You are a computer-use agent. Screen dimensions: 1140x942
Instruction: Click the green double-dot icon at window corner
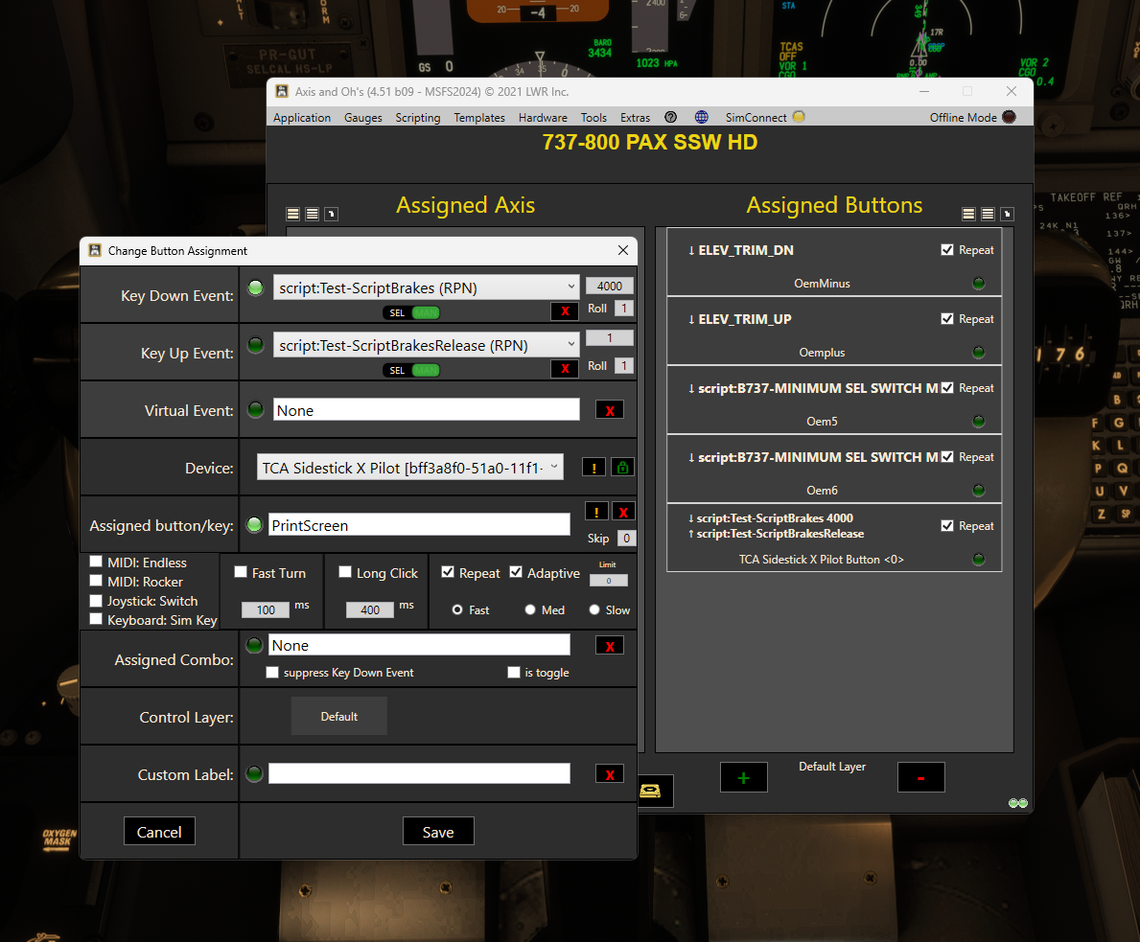1018,802
